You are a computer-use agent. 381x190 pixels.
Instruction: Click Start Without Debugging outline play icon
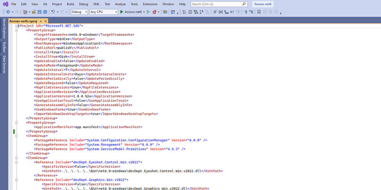click(149, 12)
